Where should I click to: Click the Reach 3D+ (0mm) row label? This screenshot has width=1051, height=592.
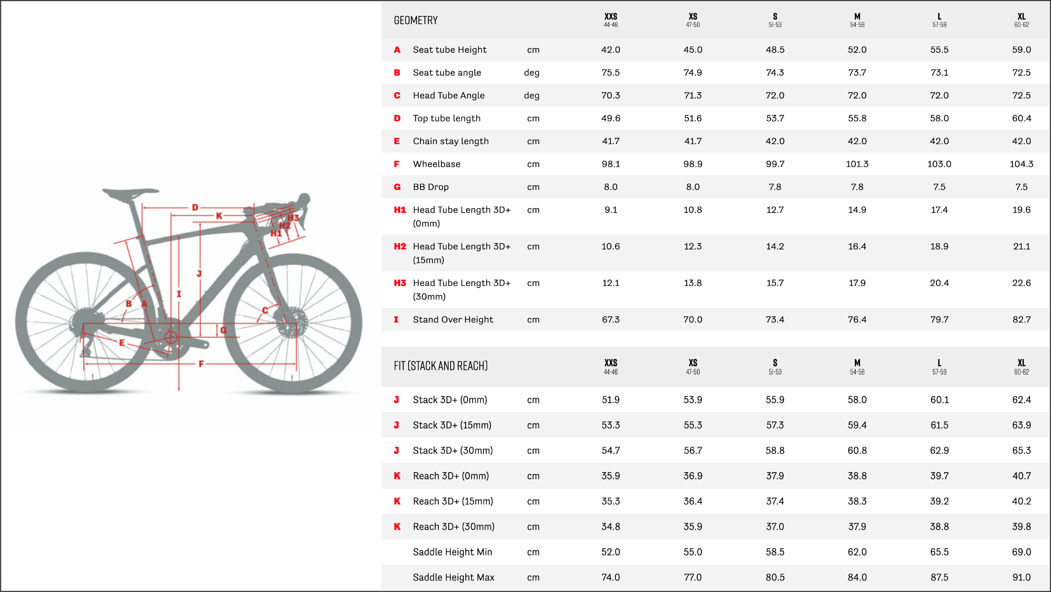pyautogui.click(x=451, y=476)
